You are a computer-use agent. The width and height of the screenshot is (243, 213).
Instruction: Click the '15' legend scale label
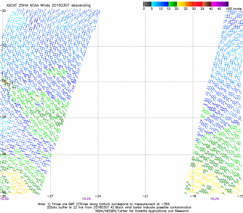[168, 9]
